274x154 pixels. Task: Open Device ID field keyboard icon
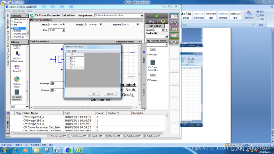click(x=167, y=37)
